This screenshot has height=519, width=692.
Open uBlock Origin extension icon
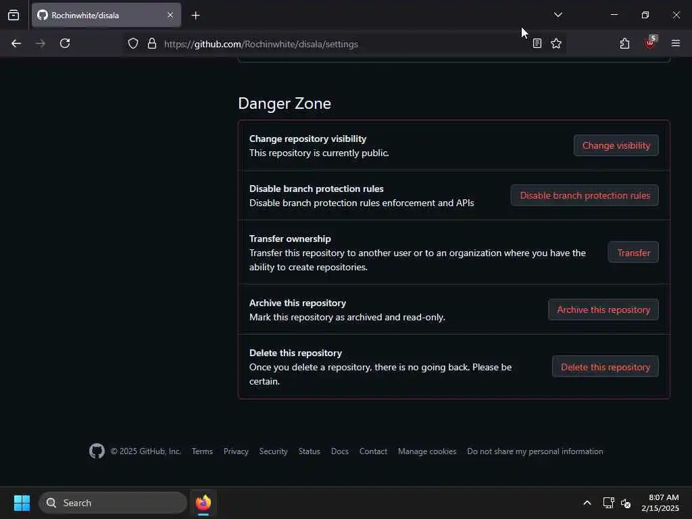(650, 43)
